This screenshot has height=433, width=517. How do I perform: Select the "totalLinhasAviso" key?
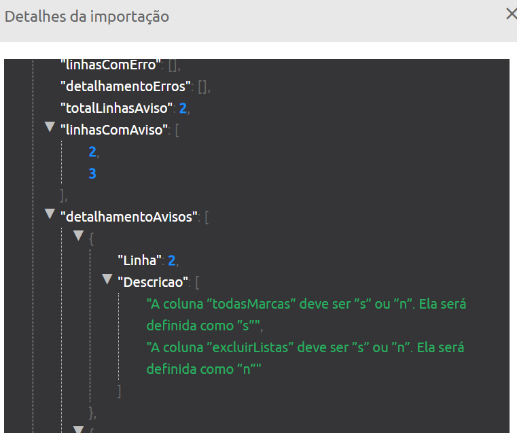[118, 109]
